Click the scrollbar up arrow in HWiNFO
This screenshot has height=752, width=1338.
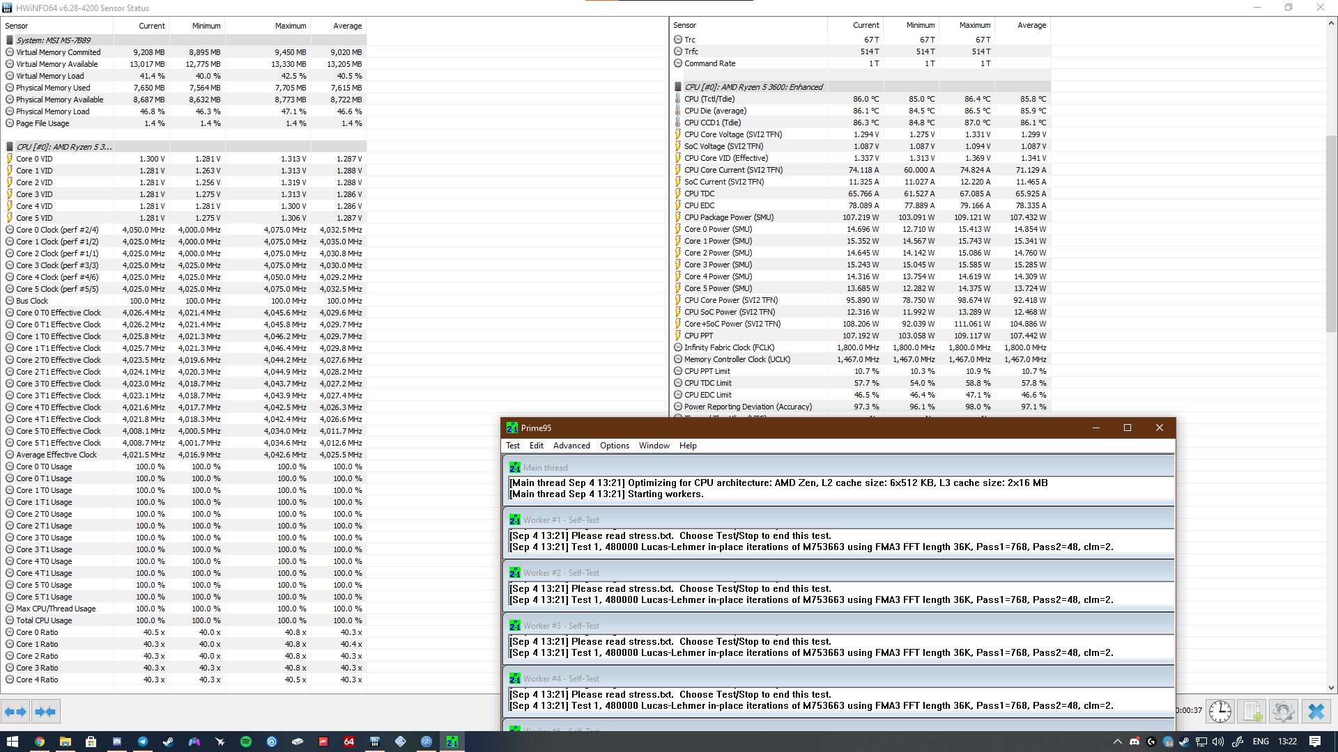click(1331, 23)
